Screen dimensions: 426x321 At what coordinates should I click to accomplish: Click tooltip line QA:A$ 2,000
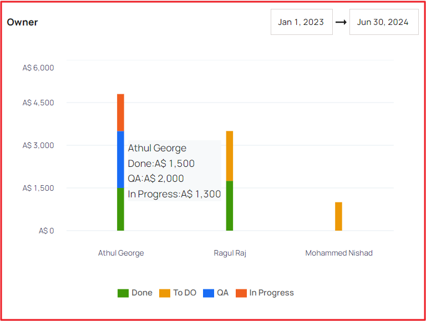pyautogui.click(x=156, y=179)
